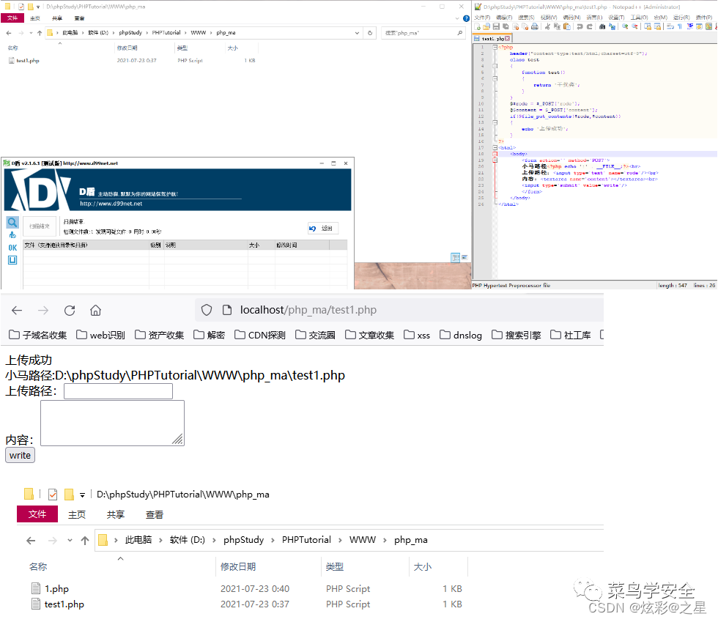Click 大小 column header in D盾 results
The image size is (718, 622).
(261, 245)
